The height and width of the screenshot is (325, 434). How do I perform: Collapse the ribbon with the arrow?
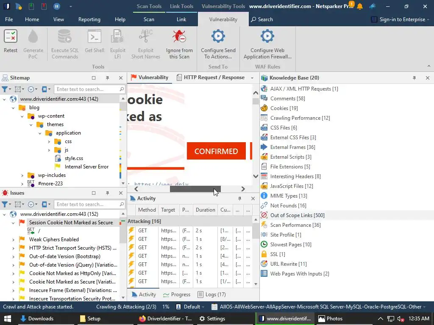(x=429, y=66)
